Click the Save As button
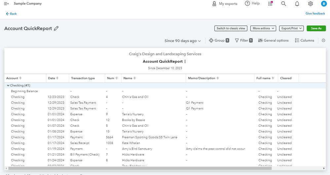The height and width of the screenshot is (175, 330). coord(316,28)
